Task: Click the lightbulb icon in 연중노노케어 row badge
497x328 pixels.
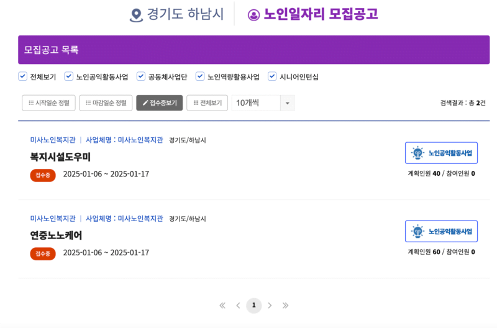Action: [x=417, y=231]
